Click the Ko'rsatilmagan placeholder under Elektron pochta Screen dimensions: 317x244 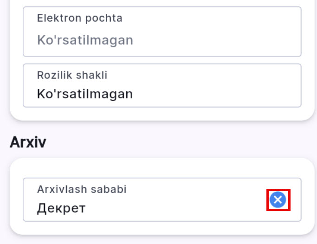tap(85, 40)
